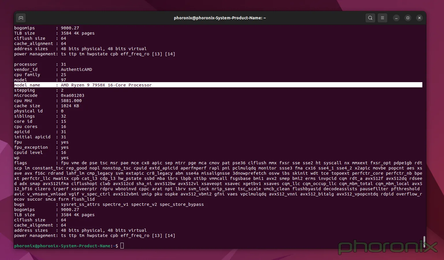Click the 'bugs' row label
This screenshot has width=444, height=260.
(x=19, y=204)
